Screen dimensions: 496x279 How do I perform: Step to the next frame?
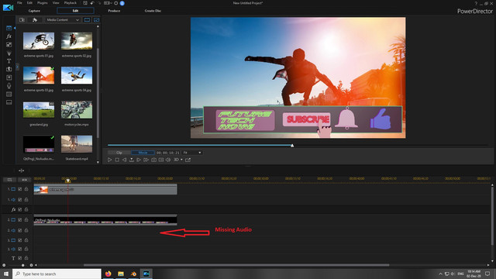tap(139, 160)
